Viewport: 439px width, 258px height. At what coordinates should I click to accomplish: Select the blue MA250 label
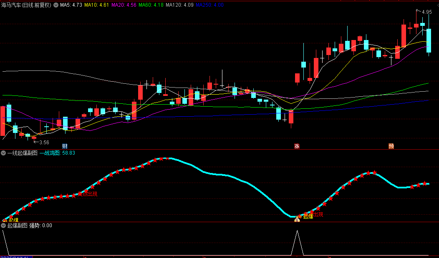pos(210,5)
